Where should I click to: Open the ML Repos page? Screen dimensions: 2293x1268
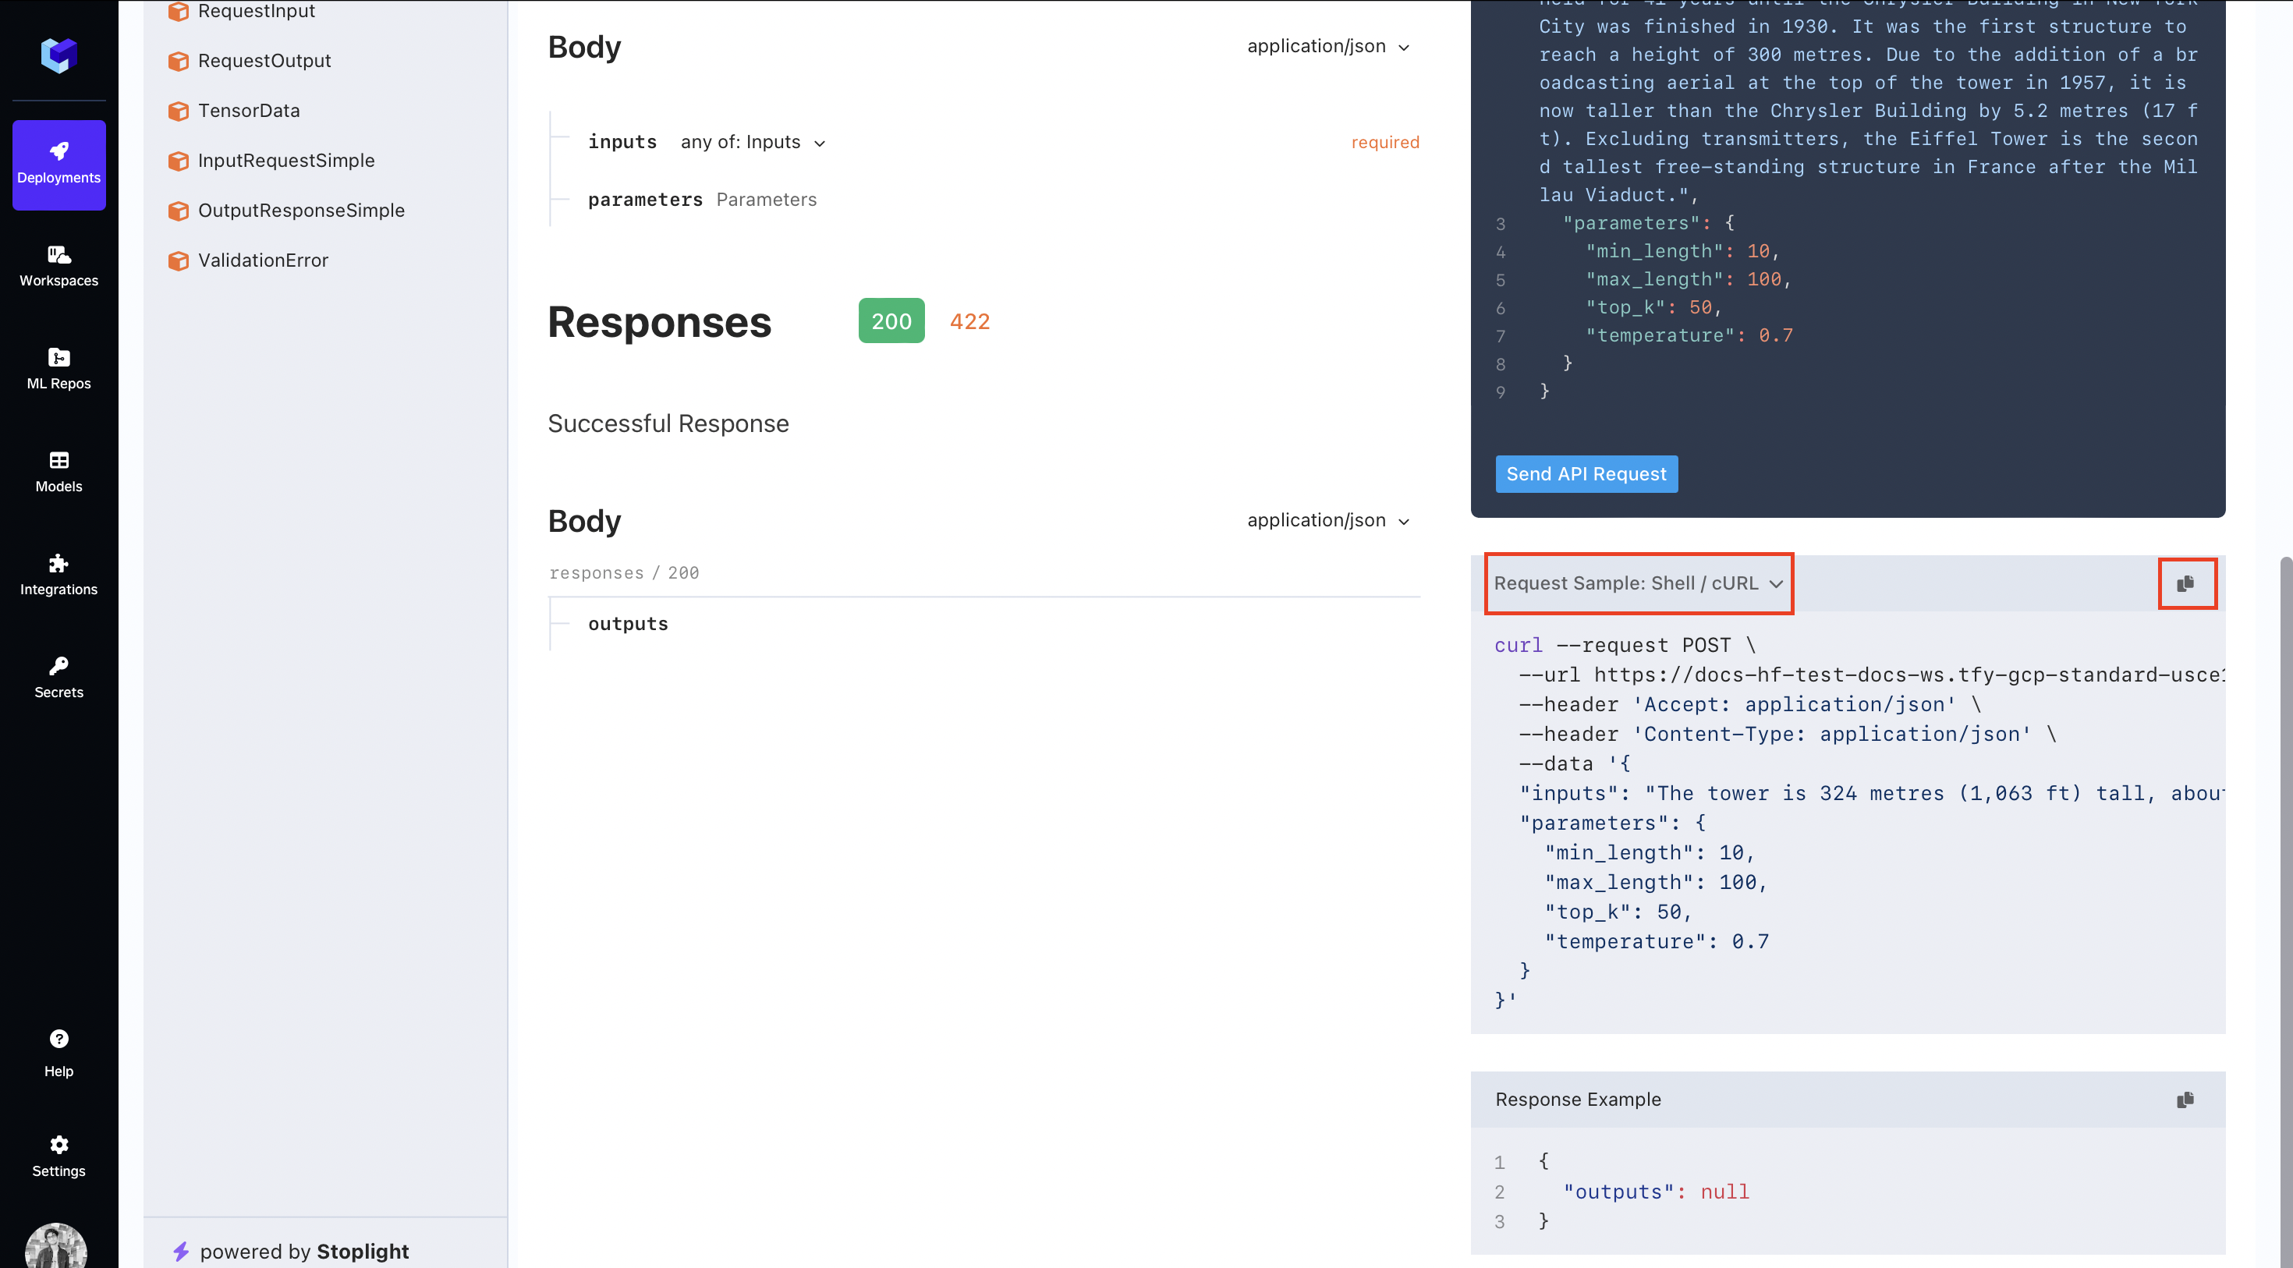(x=58, y=368)
